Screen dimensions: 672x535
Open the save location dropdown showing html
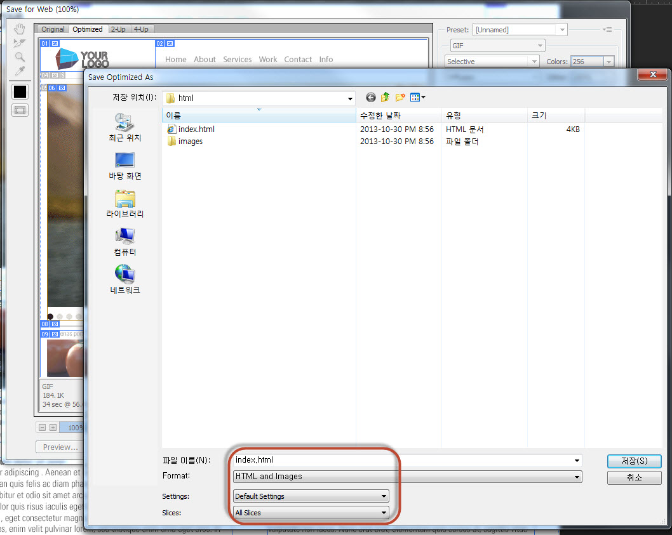click(259, 98)
